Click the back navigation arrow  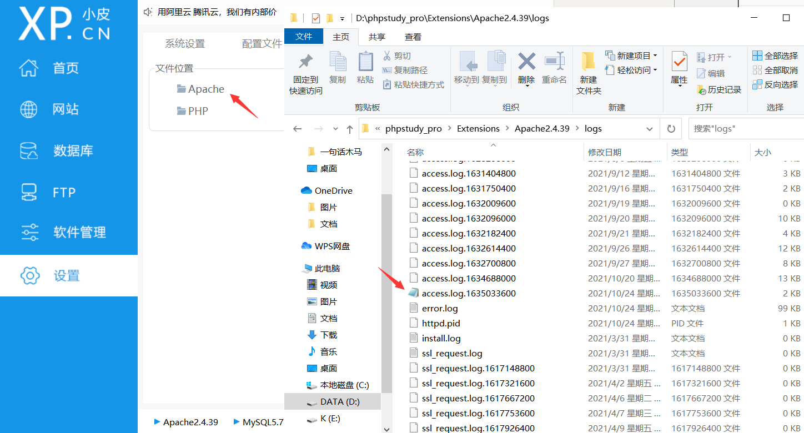click(298, 129)
